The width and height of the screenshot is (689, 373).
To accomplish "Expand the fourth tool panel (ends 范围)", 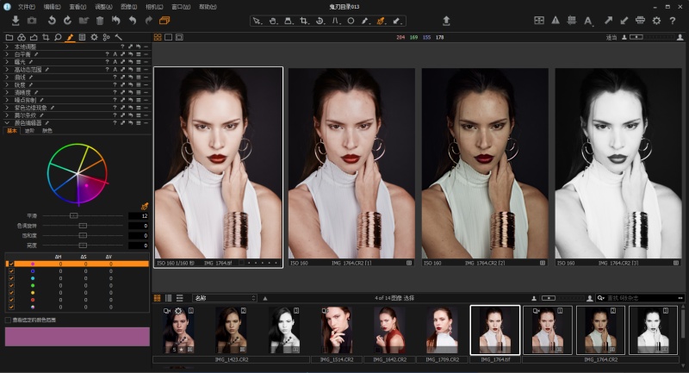I will click(7, 70).
